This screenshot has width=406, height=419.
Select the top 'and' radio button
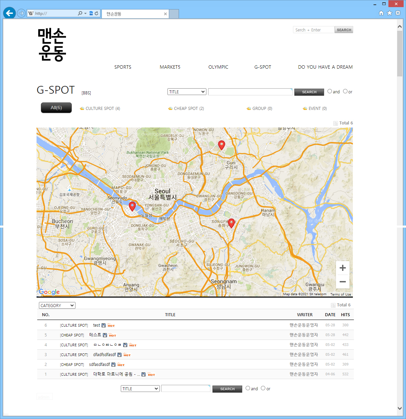tap(330, 91)
